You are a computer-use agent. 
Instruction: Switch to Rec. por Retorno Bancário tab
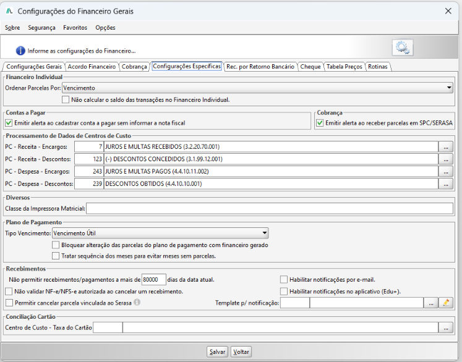click(260, 67)
